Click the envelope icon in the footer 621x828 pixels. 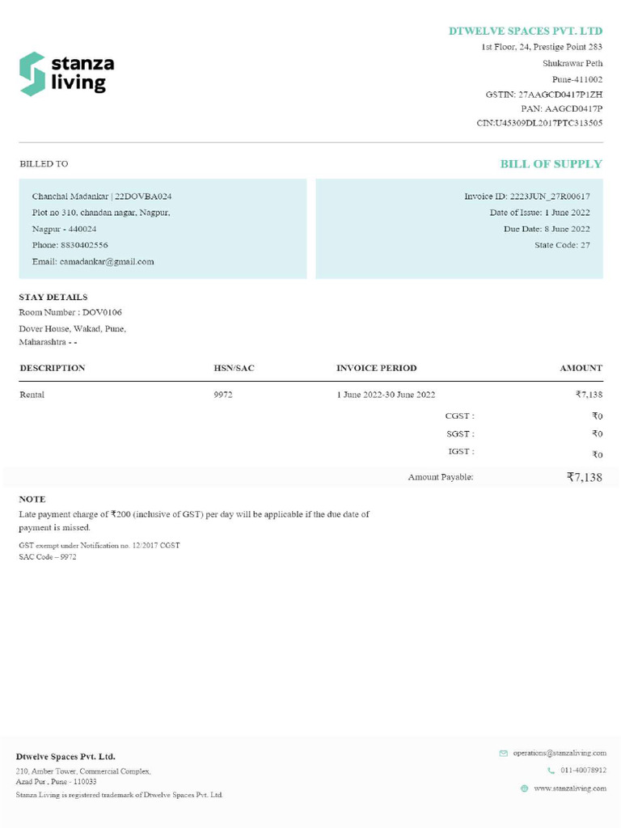coord(504,753)
